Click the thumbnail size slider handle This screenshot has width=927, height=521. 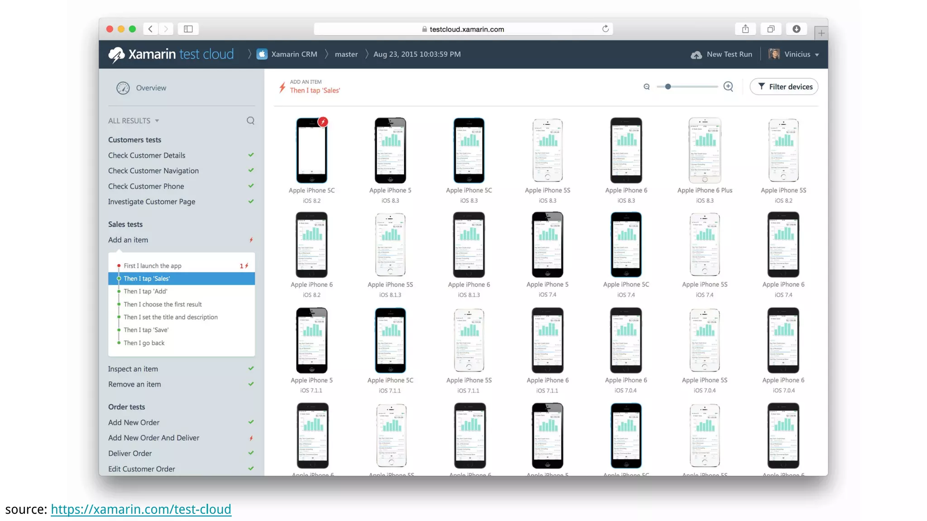pos(668,87)
